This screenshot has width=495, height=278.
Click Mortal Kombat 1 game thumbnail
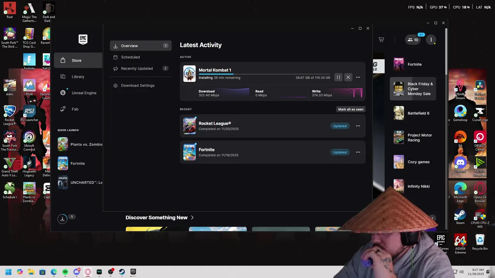(x=189, y=74)
